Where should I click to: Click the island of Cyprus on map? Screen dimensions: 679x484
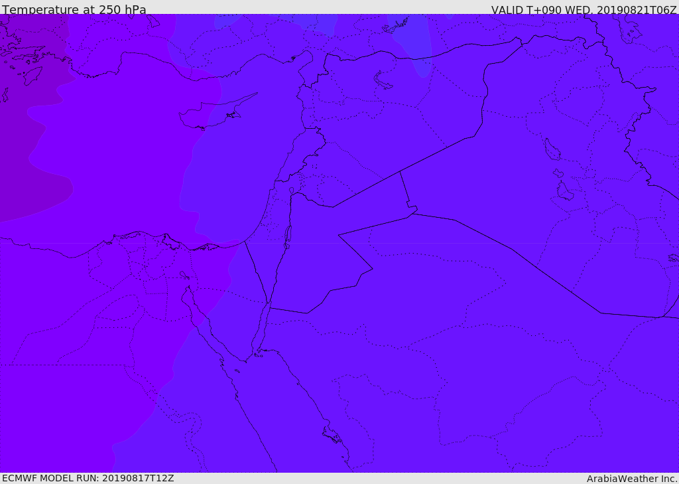[x=212, y=114]
